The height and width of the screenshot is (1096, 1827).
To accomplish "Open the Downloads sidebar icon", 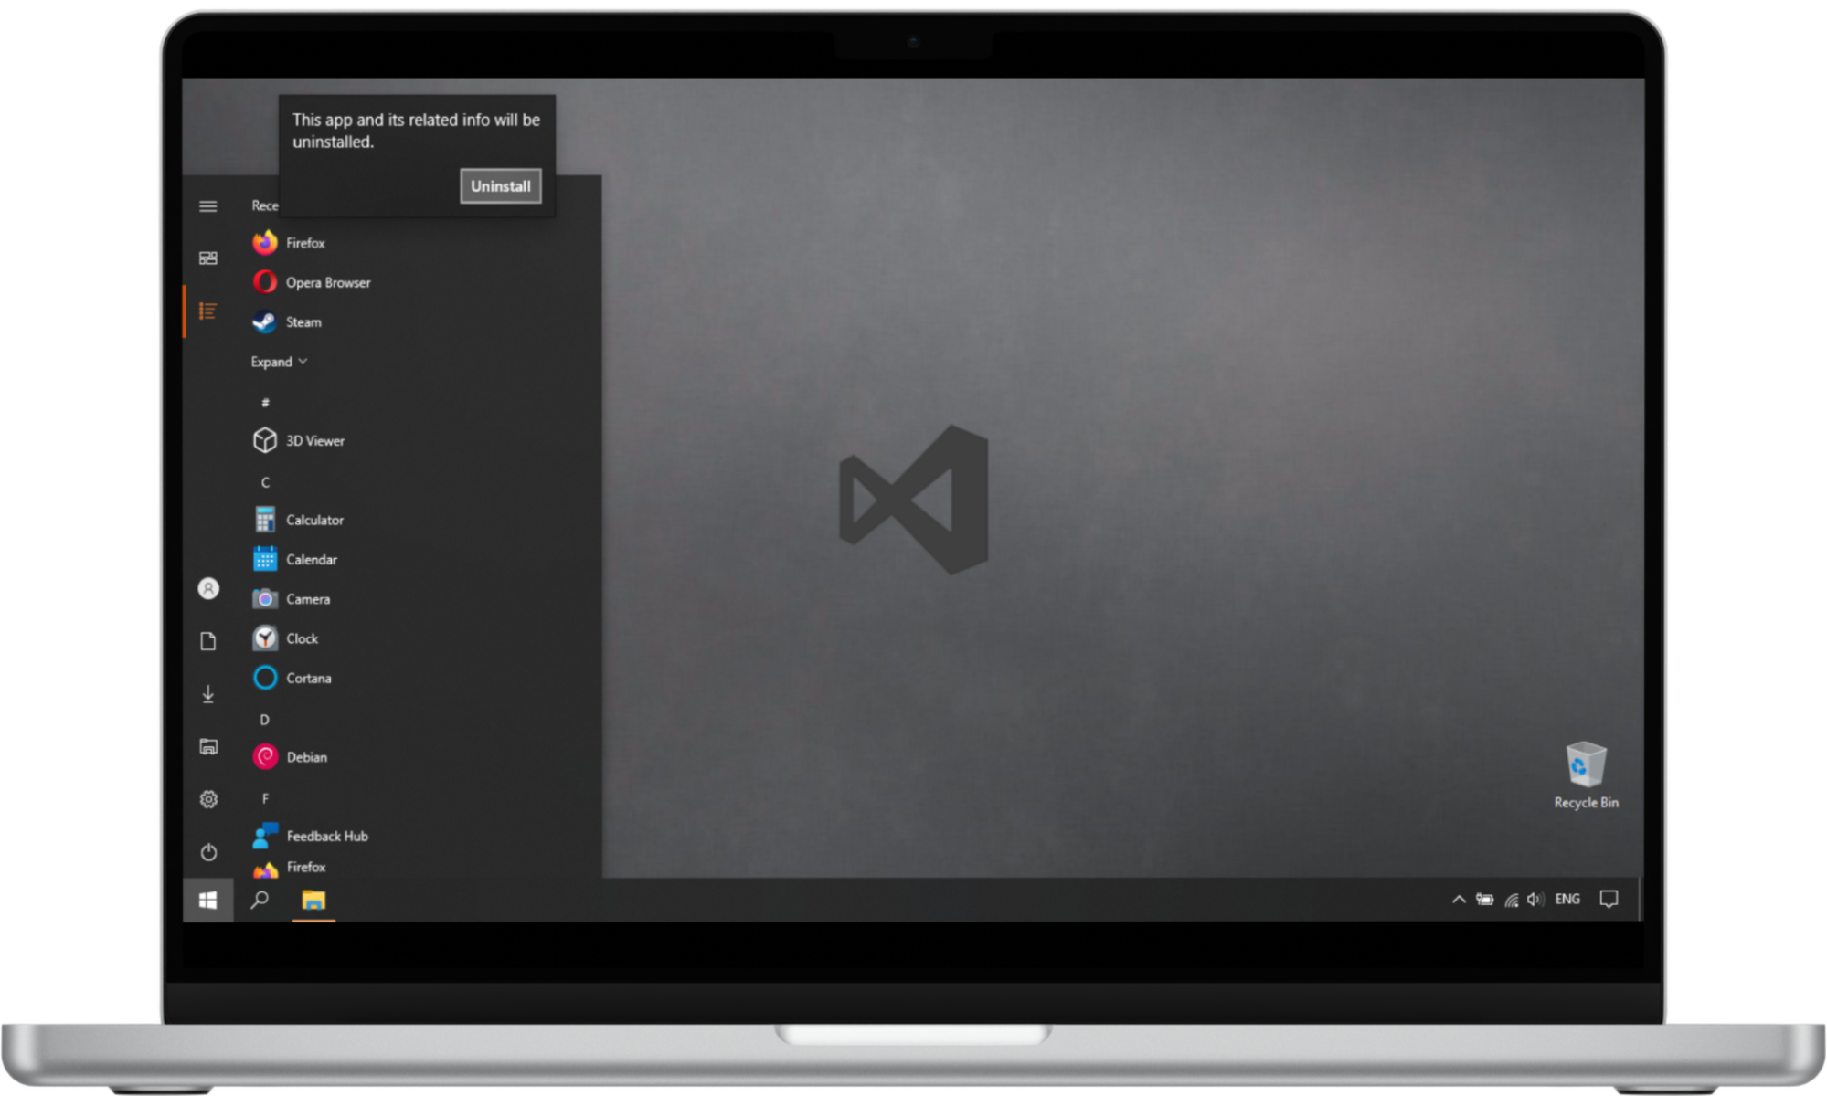I will 208,694.
